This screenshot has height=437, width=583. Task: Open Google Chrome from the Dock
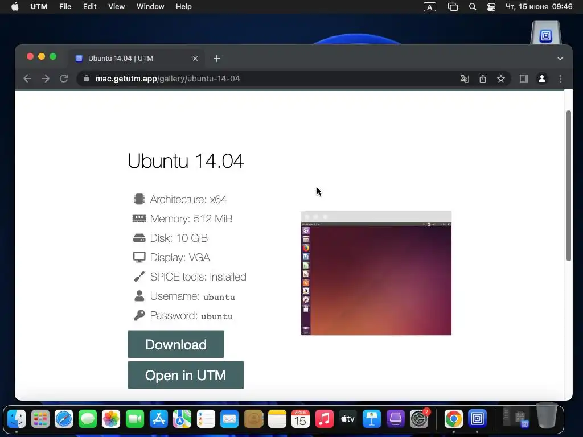click(x=454, y=419)
